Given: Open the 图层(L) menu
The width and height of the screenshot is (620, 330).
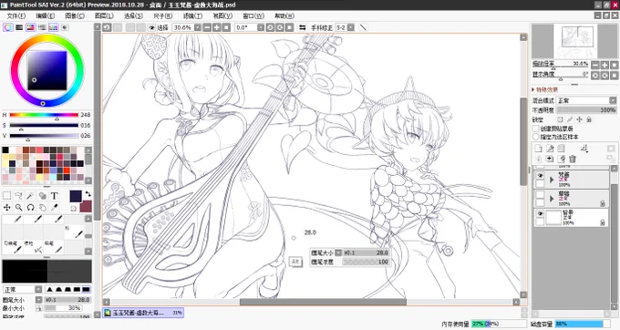Looking at the screenshot, I should [104, 15].
